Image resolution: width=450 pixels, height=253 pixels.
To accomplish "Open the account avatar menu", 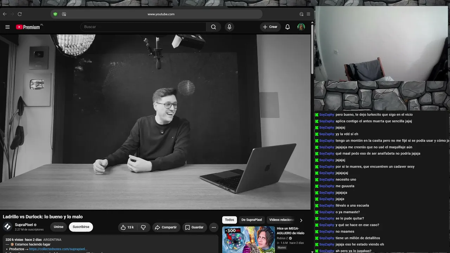I will pyautogui.click(x=301, y=27).
